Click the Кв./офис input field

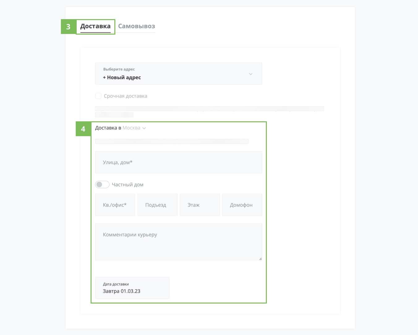click(115, 205)
